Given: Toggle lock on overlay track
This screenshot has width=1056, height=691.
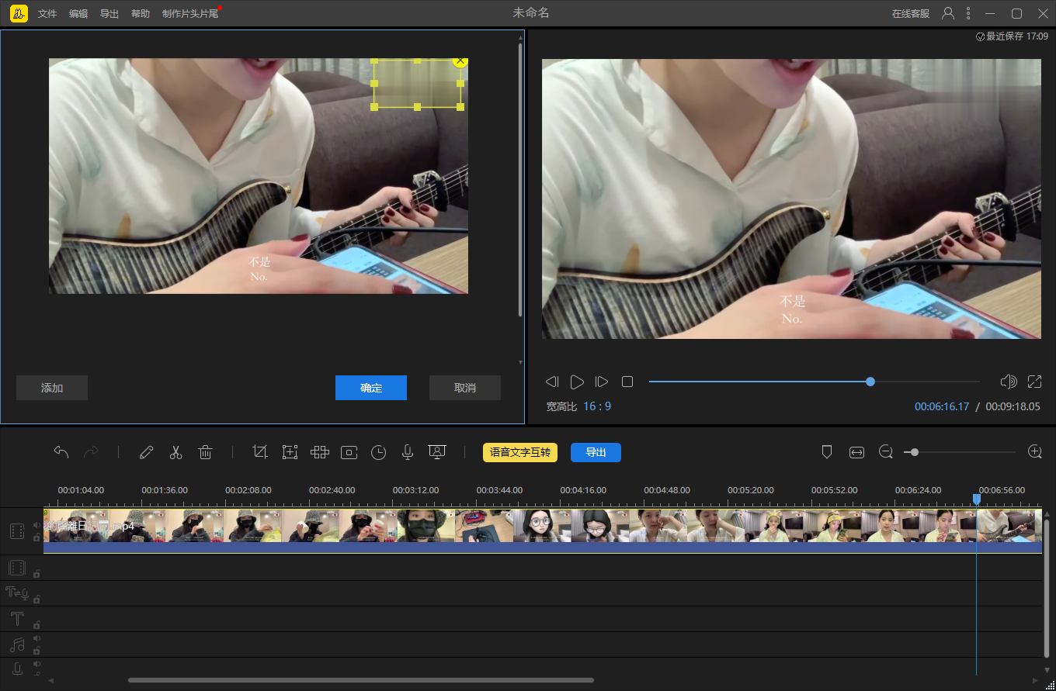Looking at the screenshot, I should pyautogui.click(x=36, y=573).
